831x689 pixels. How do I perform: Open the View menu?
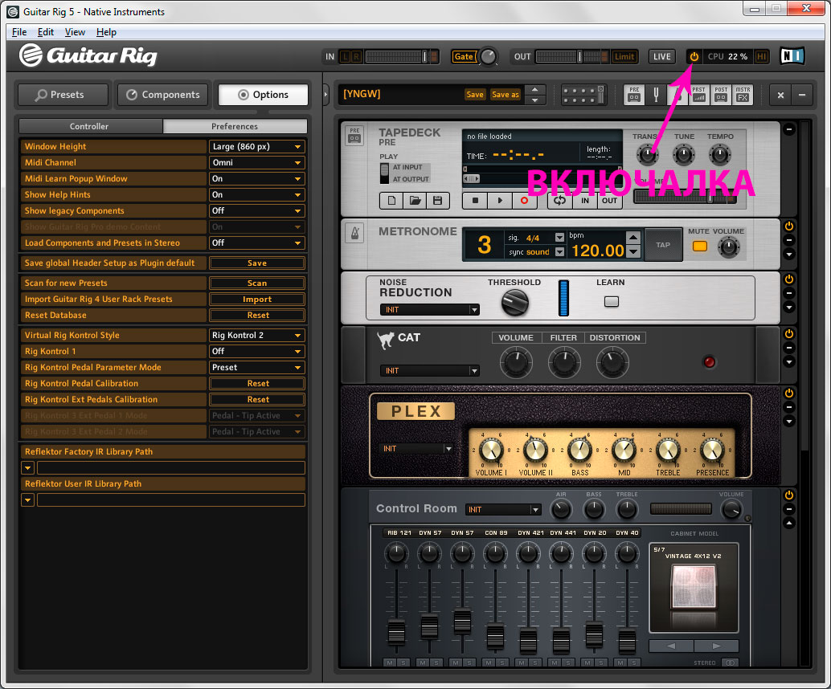tap(75, 32)
